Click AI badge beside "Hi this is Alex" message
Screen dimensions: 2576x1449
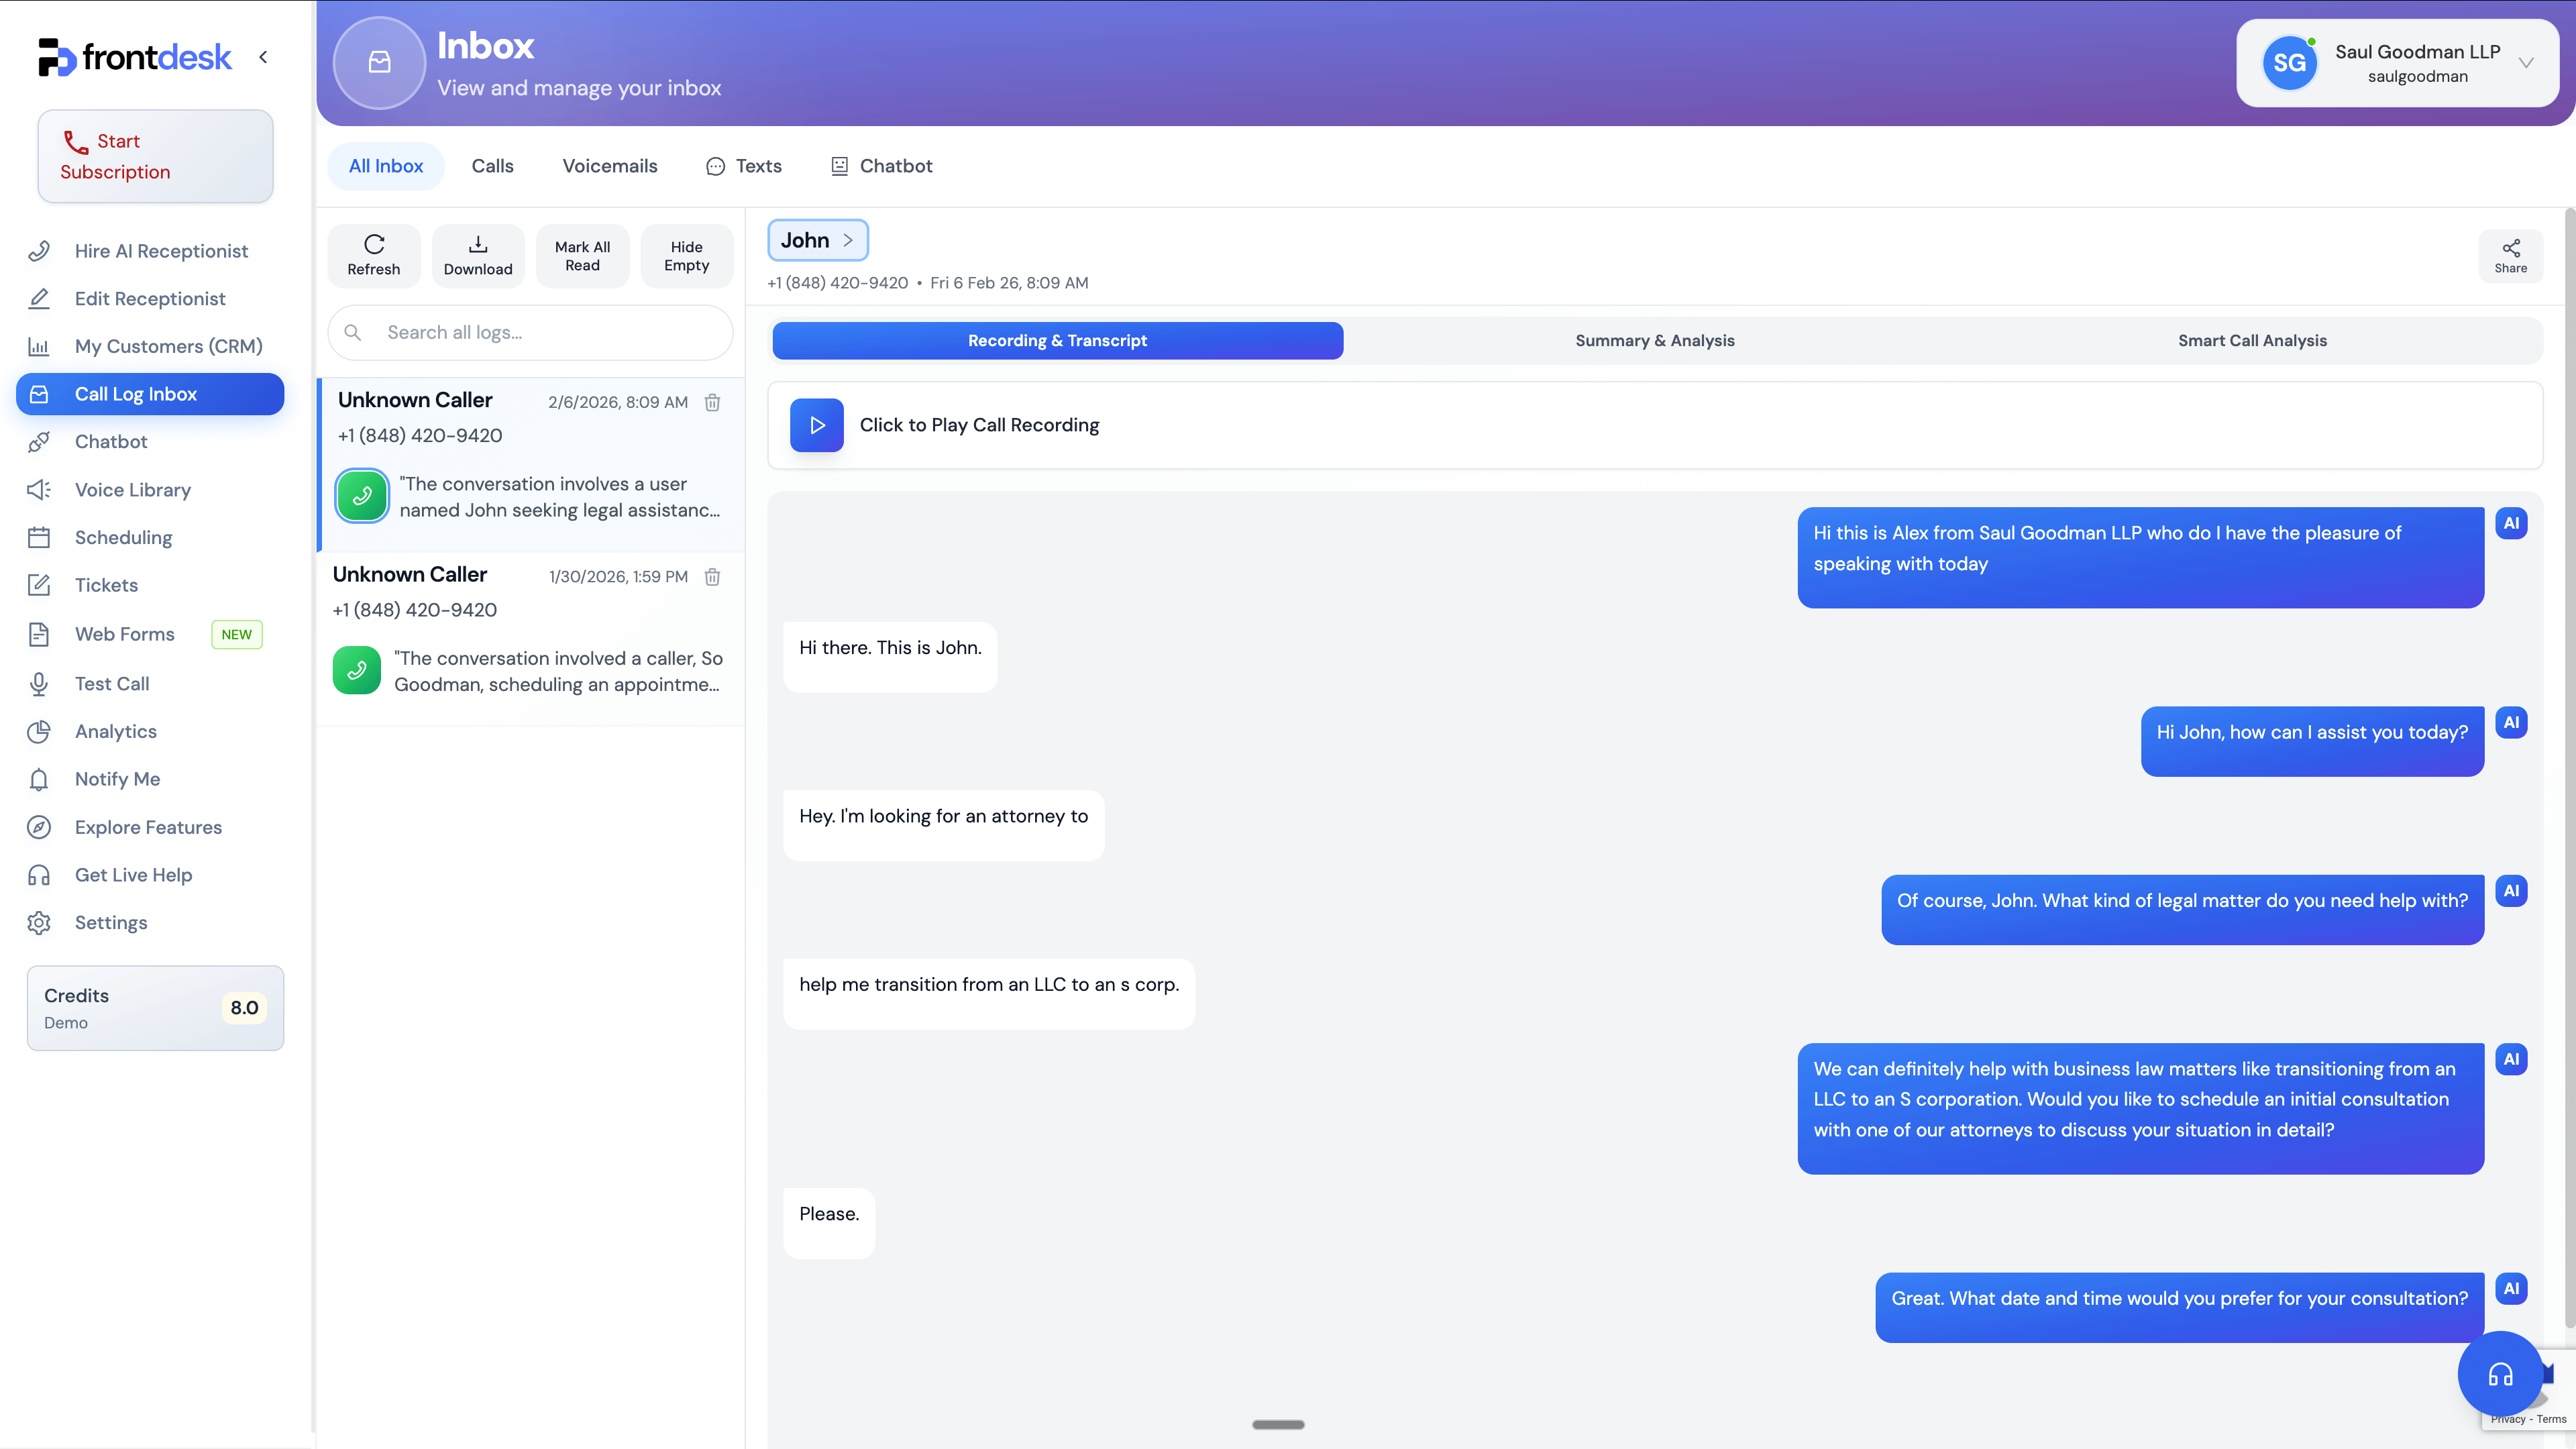[2511, 524]
